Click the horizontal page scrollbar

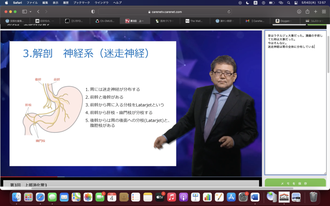coord(161,188)
